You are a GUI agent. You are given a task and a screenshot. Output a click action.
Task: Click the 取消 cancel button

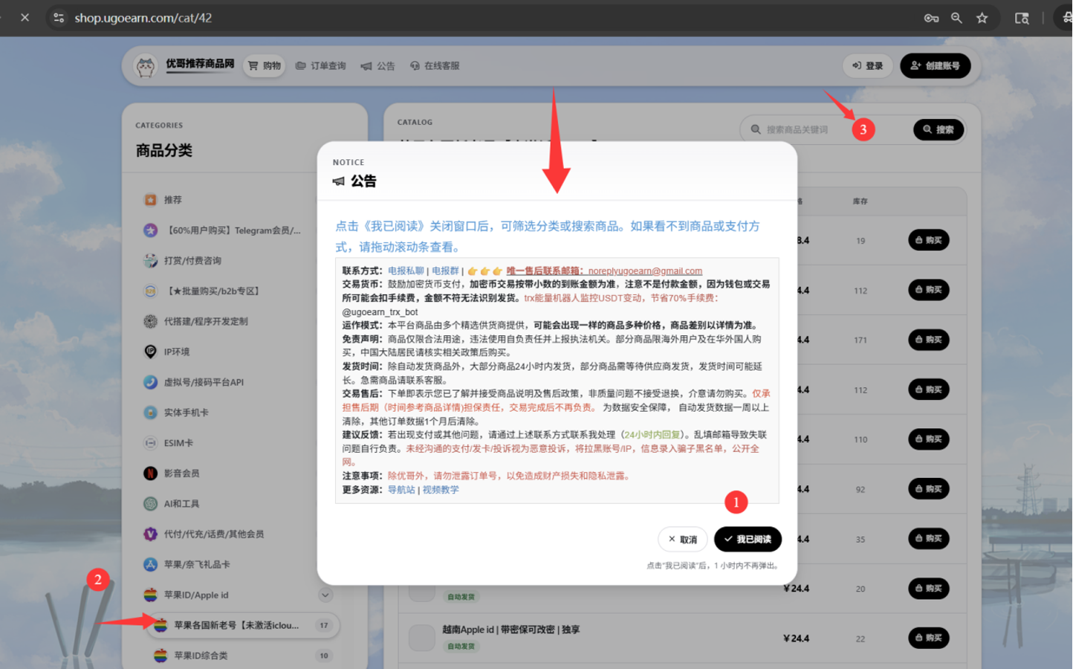[x=682, y=539]
